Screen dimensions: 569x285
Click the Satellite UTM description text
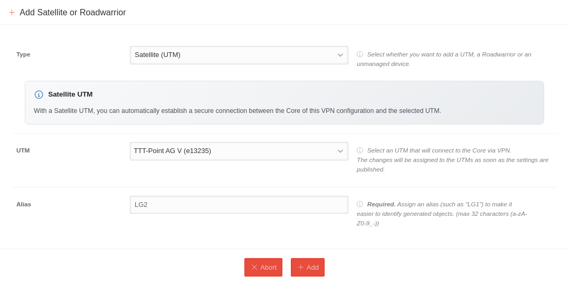(238, 111)
